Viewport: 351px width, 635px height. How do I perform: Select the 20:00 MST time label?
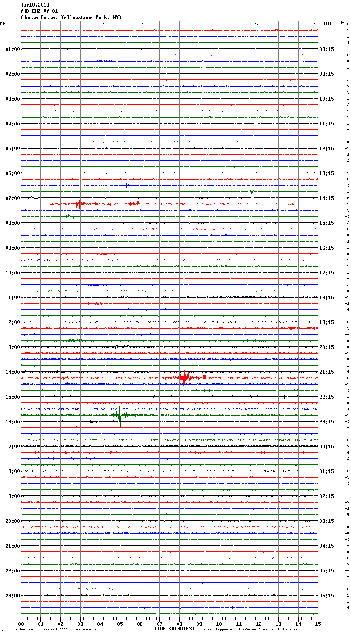click(13, 521)
